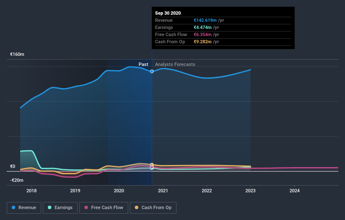Toggle the Free Cash Flow legend button
This screenshot has height=220, width=345.
click(104, 208)
